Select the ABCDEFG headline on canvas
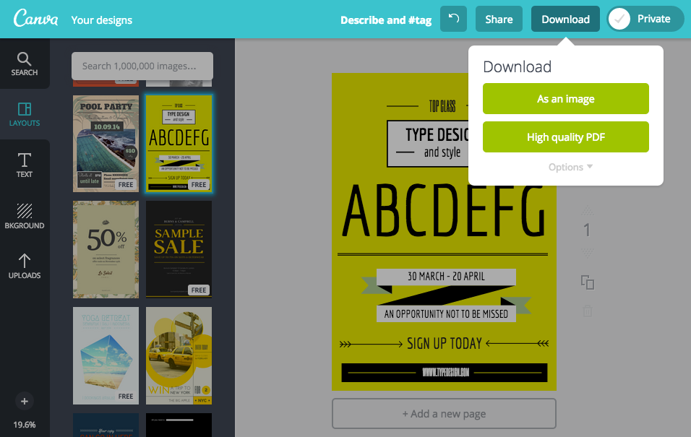The width and height of the screenshot is (691, 437). [444, 210]
